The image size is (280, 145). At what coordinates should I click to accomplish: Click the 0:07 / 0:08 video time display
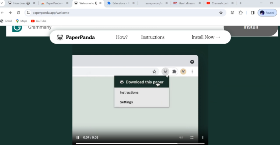click(x=91, y=138)
